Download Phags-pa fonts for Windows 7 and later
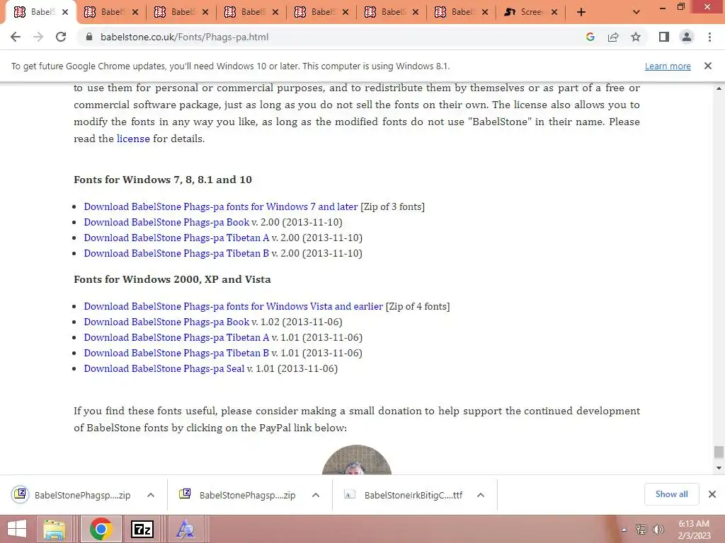725x543 pixels. [221, 206]
